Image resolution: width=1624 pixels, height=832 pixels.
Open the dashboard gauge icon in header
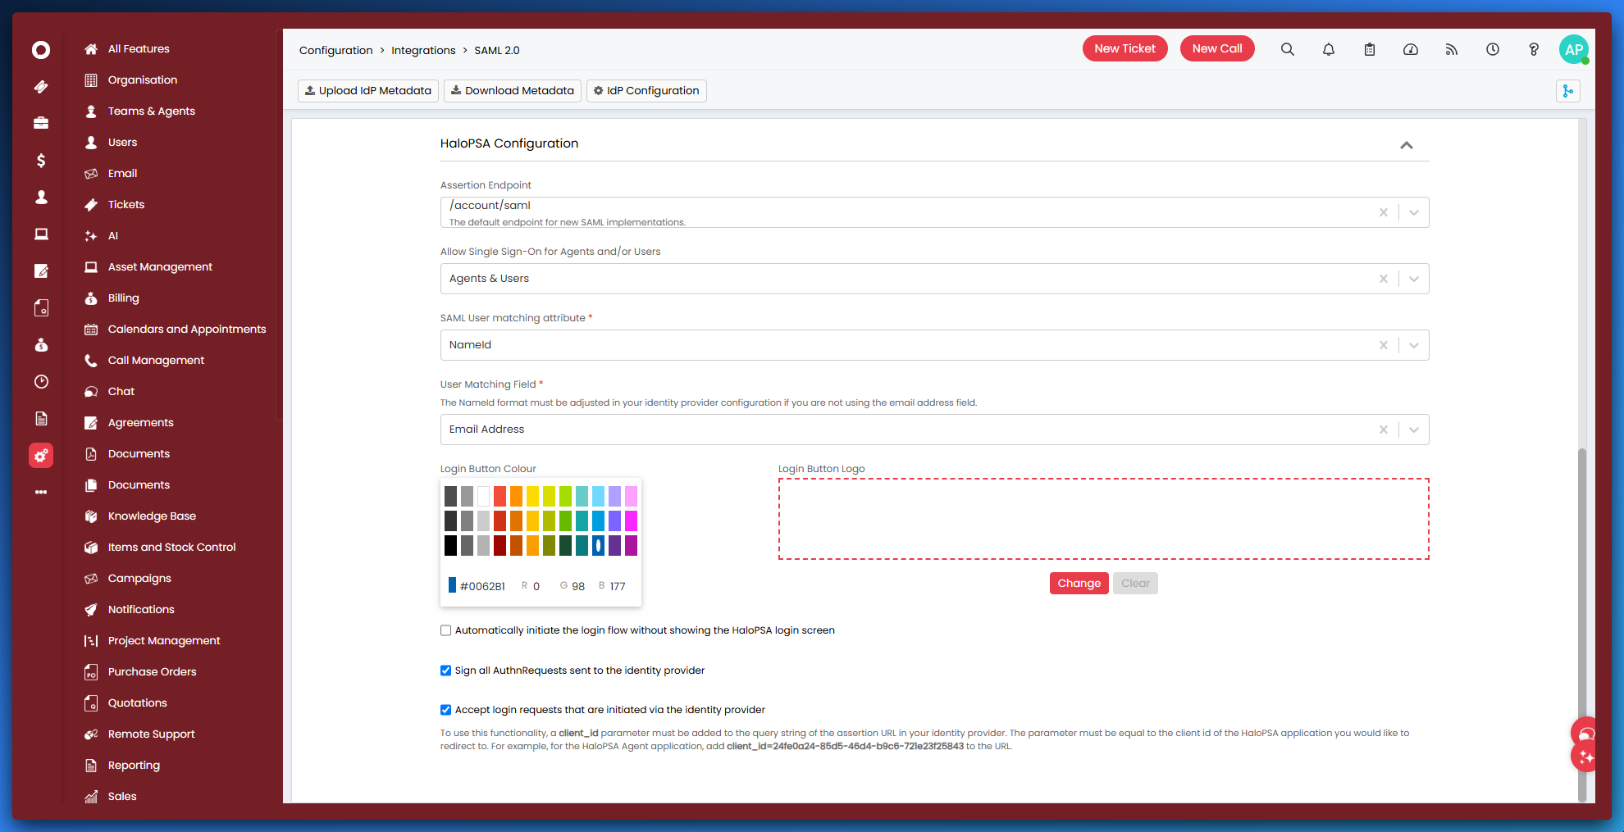pos(1411,49)
